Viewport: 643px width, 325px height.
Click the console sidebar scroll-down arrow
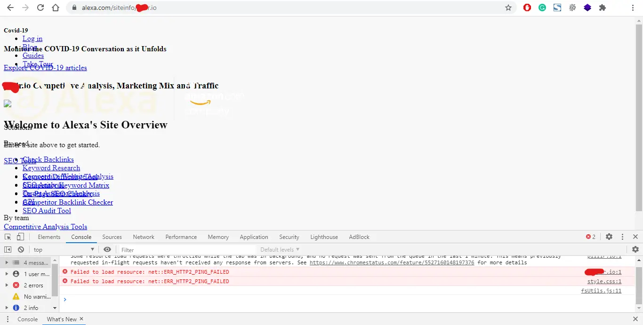(55, 308)
